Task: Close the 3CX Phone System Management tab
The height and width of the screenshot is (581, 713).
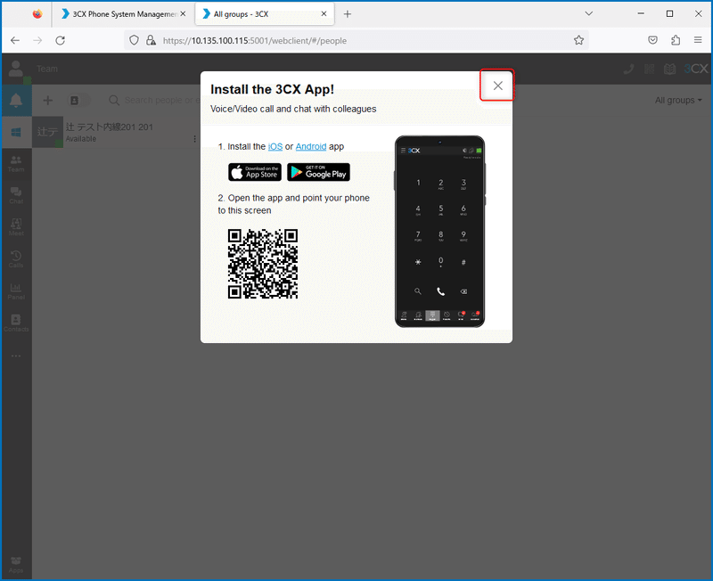Action: click(x=183, y=14)
